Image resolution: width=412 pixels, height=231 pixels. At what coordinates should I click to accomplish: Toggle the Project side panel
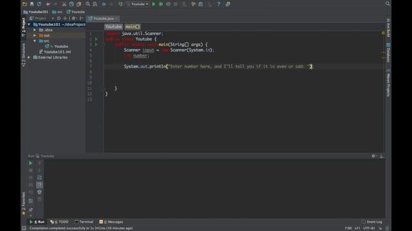24,28
